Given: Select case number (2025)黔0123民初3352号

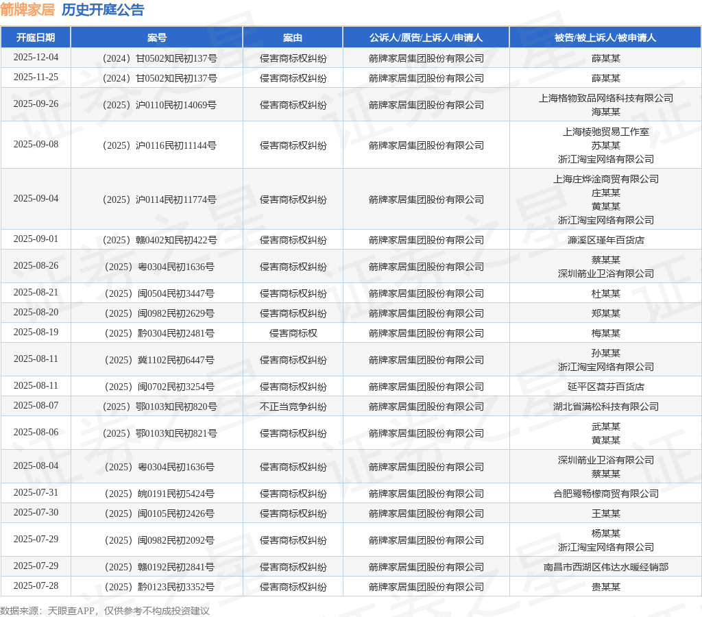Looking at the screenshot, I should coord(159,587).
